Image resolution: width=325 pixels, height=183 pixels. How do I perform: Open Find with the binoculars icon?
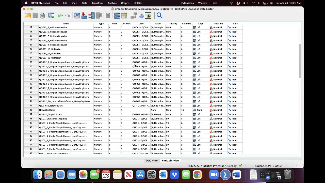pyautogui.click(x=108, y=16)
